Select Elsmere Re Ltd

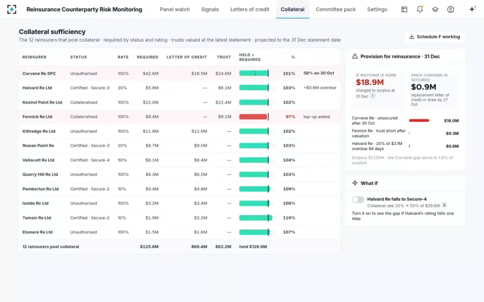point(38,232)
